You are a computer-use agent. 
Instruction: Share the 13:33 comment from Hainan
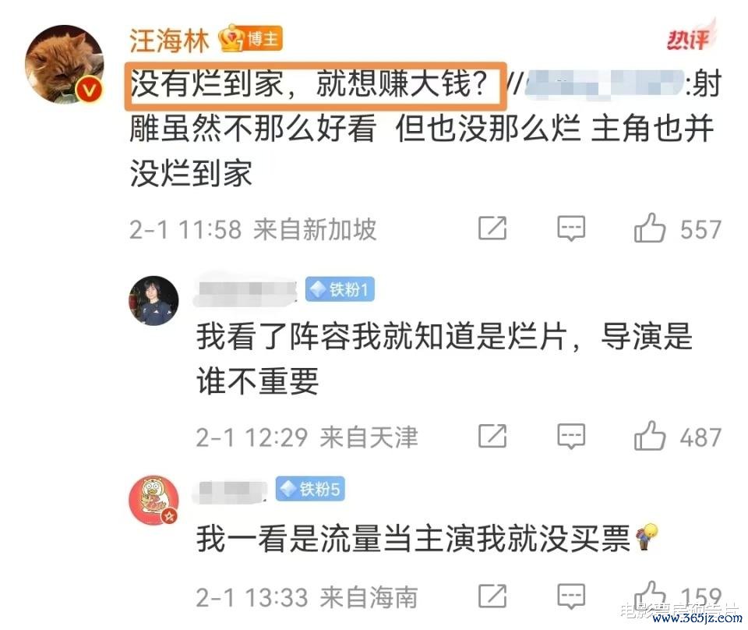(492, 596)
